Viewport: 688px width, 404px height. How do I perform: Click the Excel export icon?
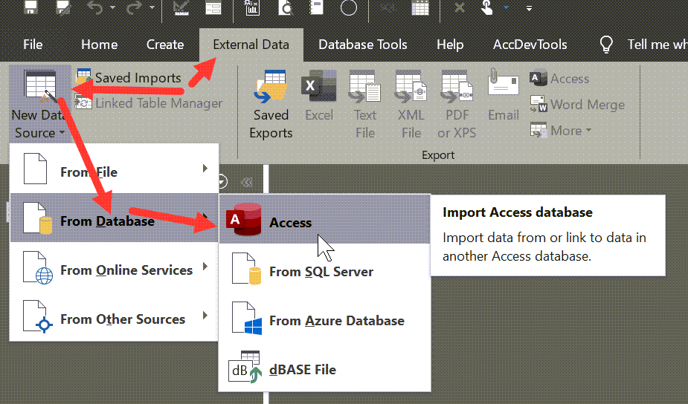(x=319, y=96)
